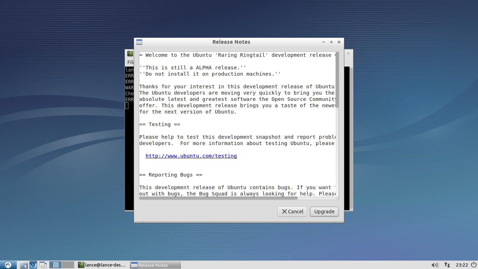This screenshot has height=269, width=478.
Task: Open Release Notes window menu icon
Action: pyautogui.click(x=139, y=42)
